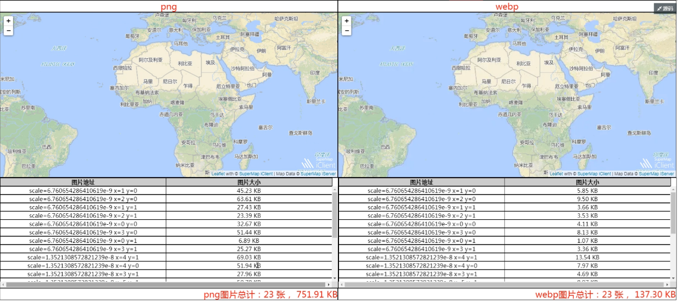Zoom out on the png map
The height and width of the screenshot is (302, 678).
pos(8,31)
